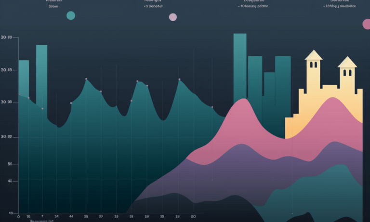This screenshot has width=370, height=222.
Task: Click the data point on the third line peak
Action: click(179, 79)
